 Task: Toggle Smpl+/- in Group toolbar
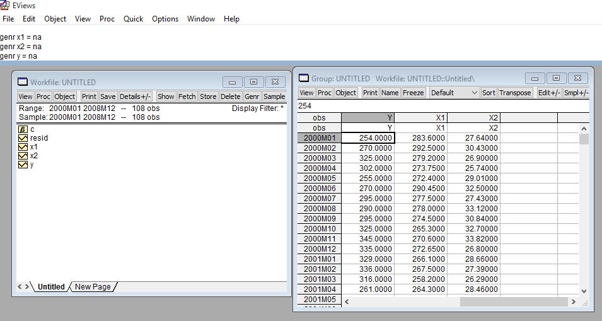575,93
